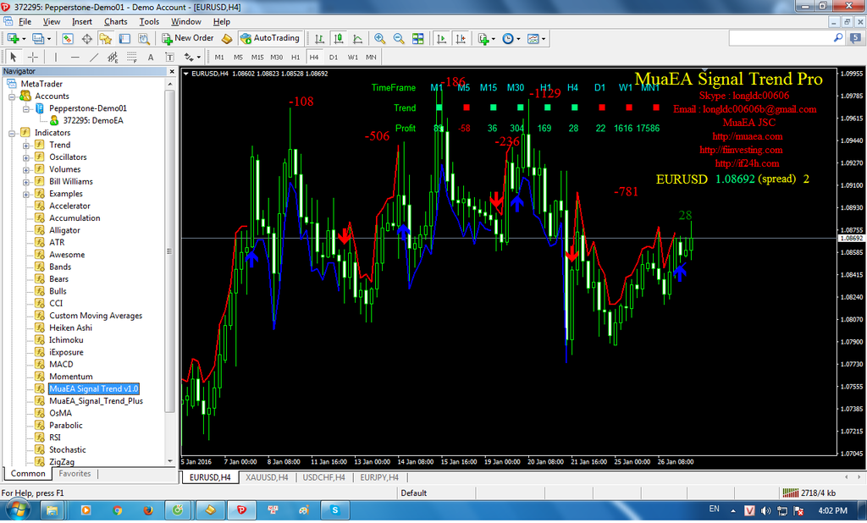Draw a vertical line tool
The width and height of the screenshot is (867, 523).
55,57
